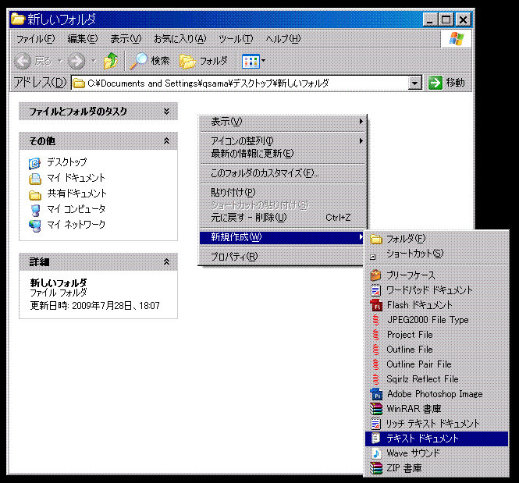The image size is (519, 483).
Task: Click the Forward arrow toolbar icon
Action: coord(76,61)
